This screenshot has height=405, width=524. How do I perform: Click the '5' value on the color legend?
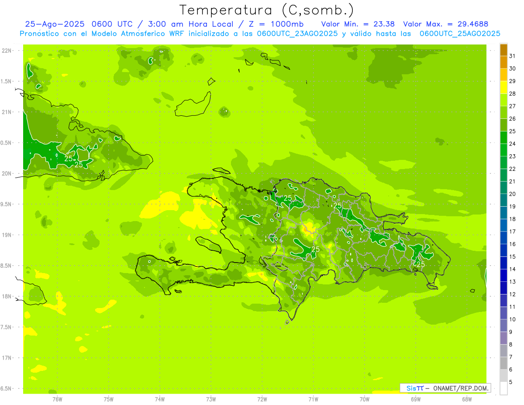click(x=511, y=382)
